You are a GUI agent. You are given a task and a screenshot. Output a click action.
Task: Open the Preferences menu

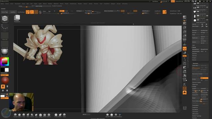tap(73, 4)
